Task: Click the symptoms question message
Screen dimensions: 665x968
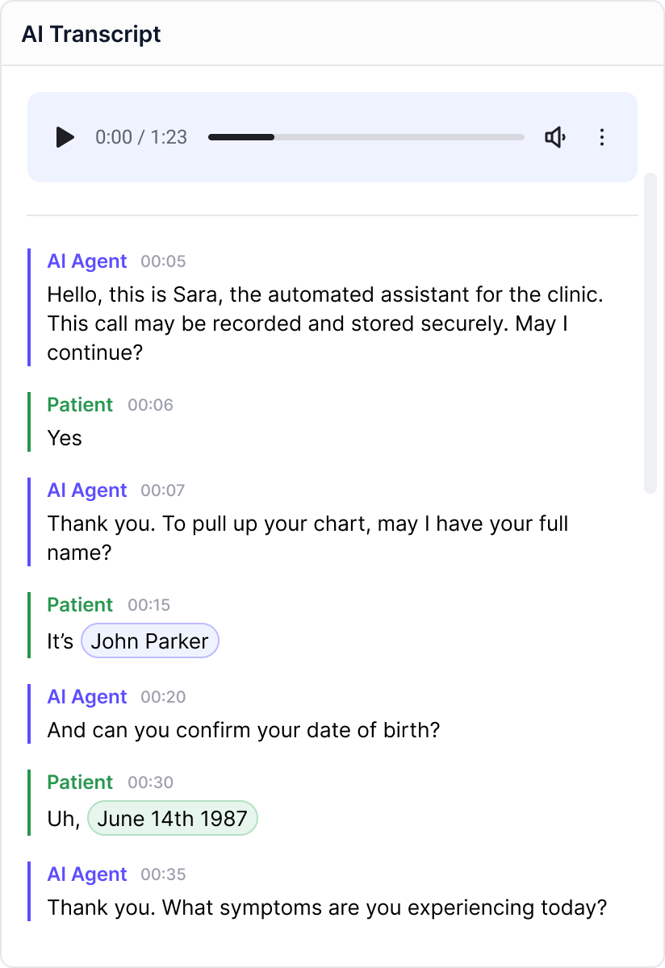Action: point(326,907)
